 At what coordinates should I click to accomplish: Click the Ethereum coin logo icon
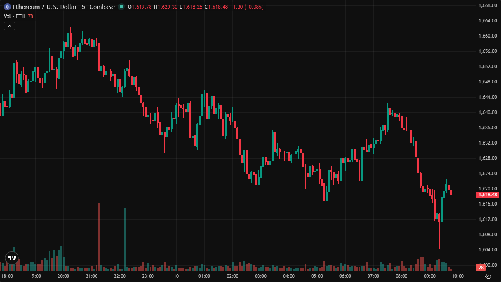(x=7, y=7)
